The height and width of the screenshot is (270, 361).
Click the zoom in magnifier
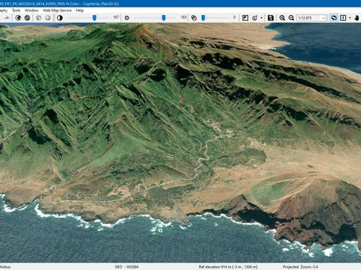[282, 18]
